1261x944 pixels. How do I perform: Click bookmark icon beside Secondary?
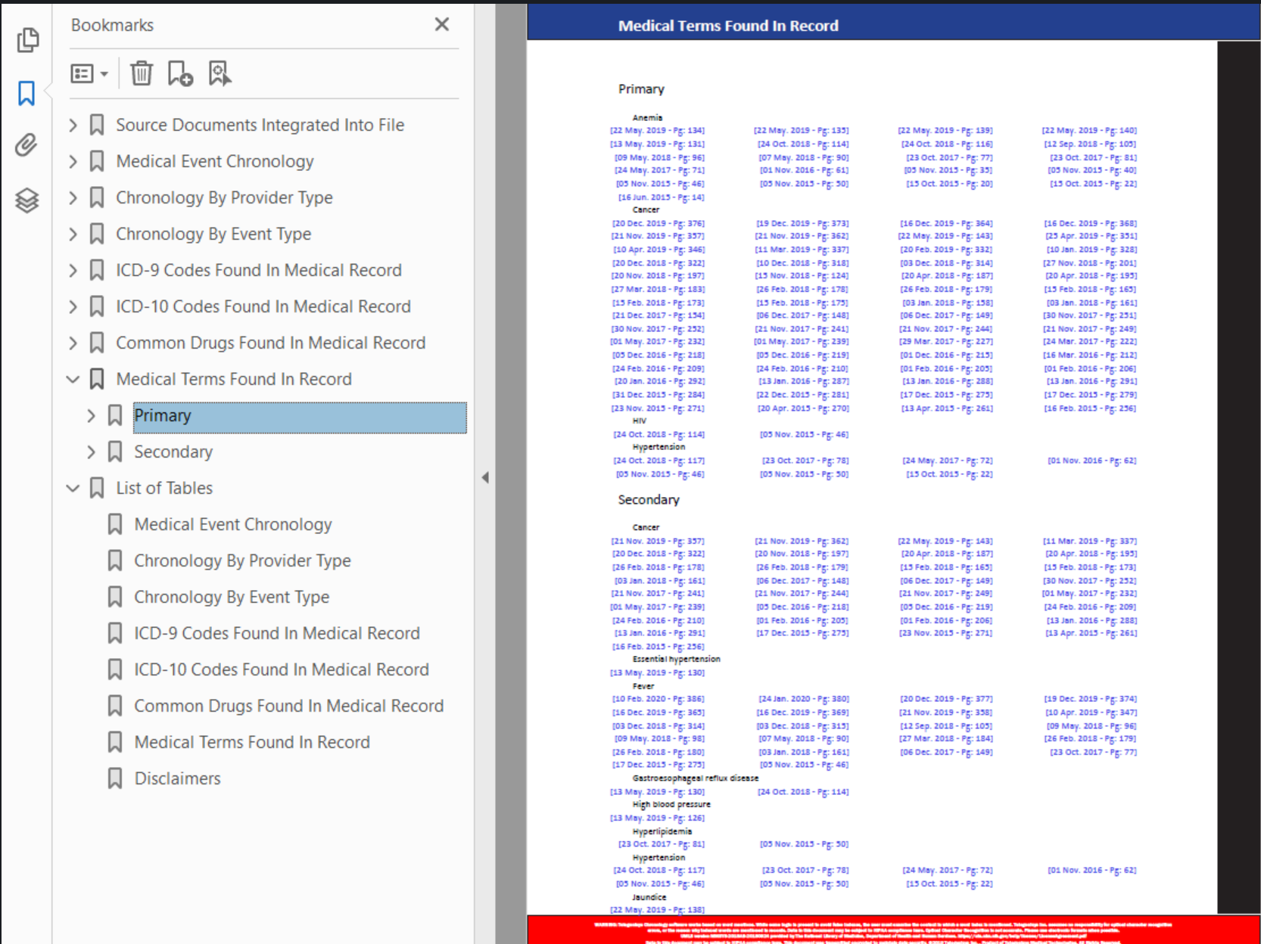pyautogui.click(x=115, y=452)
